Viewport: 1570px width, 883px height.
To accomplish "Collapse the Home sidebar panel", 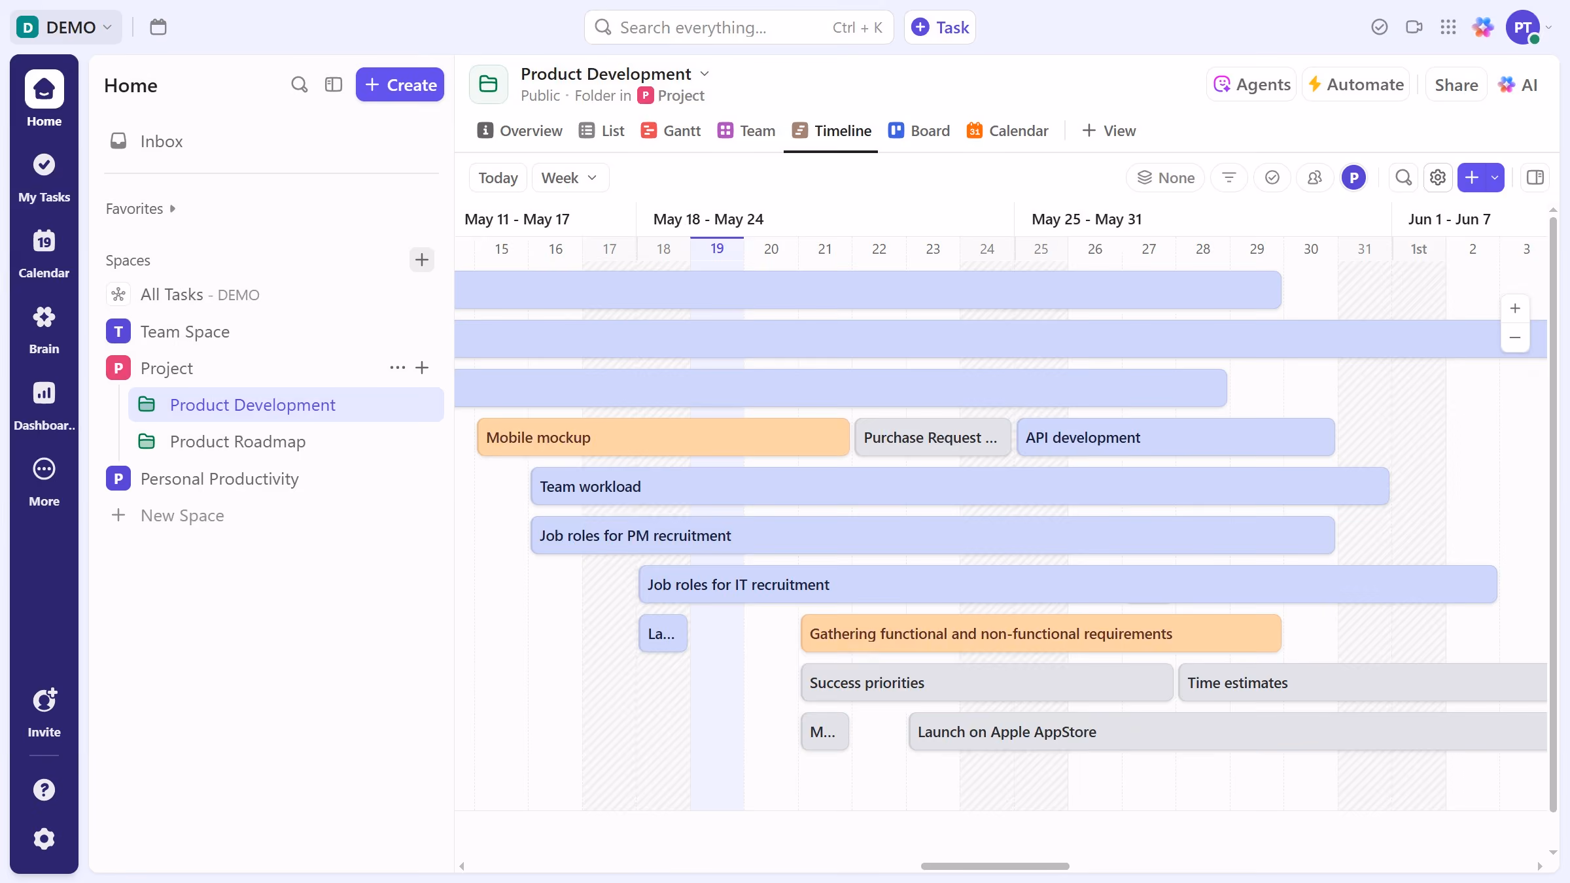I will click(334, 84).
